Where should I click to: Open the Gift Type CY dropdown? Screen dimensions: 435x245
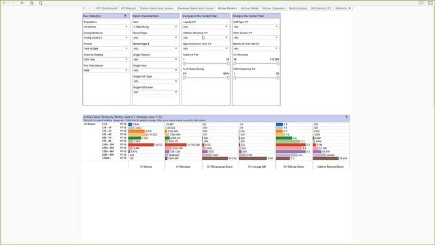pyautogui.click(x=256, y=27)
